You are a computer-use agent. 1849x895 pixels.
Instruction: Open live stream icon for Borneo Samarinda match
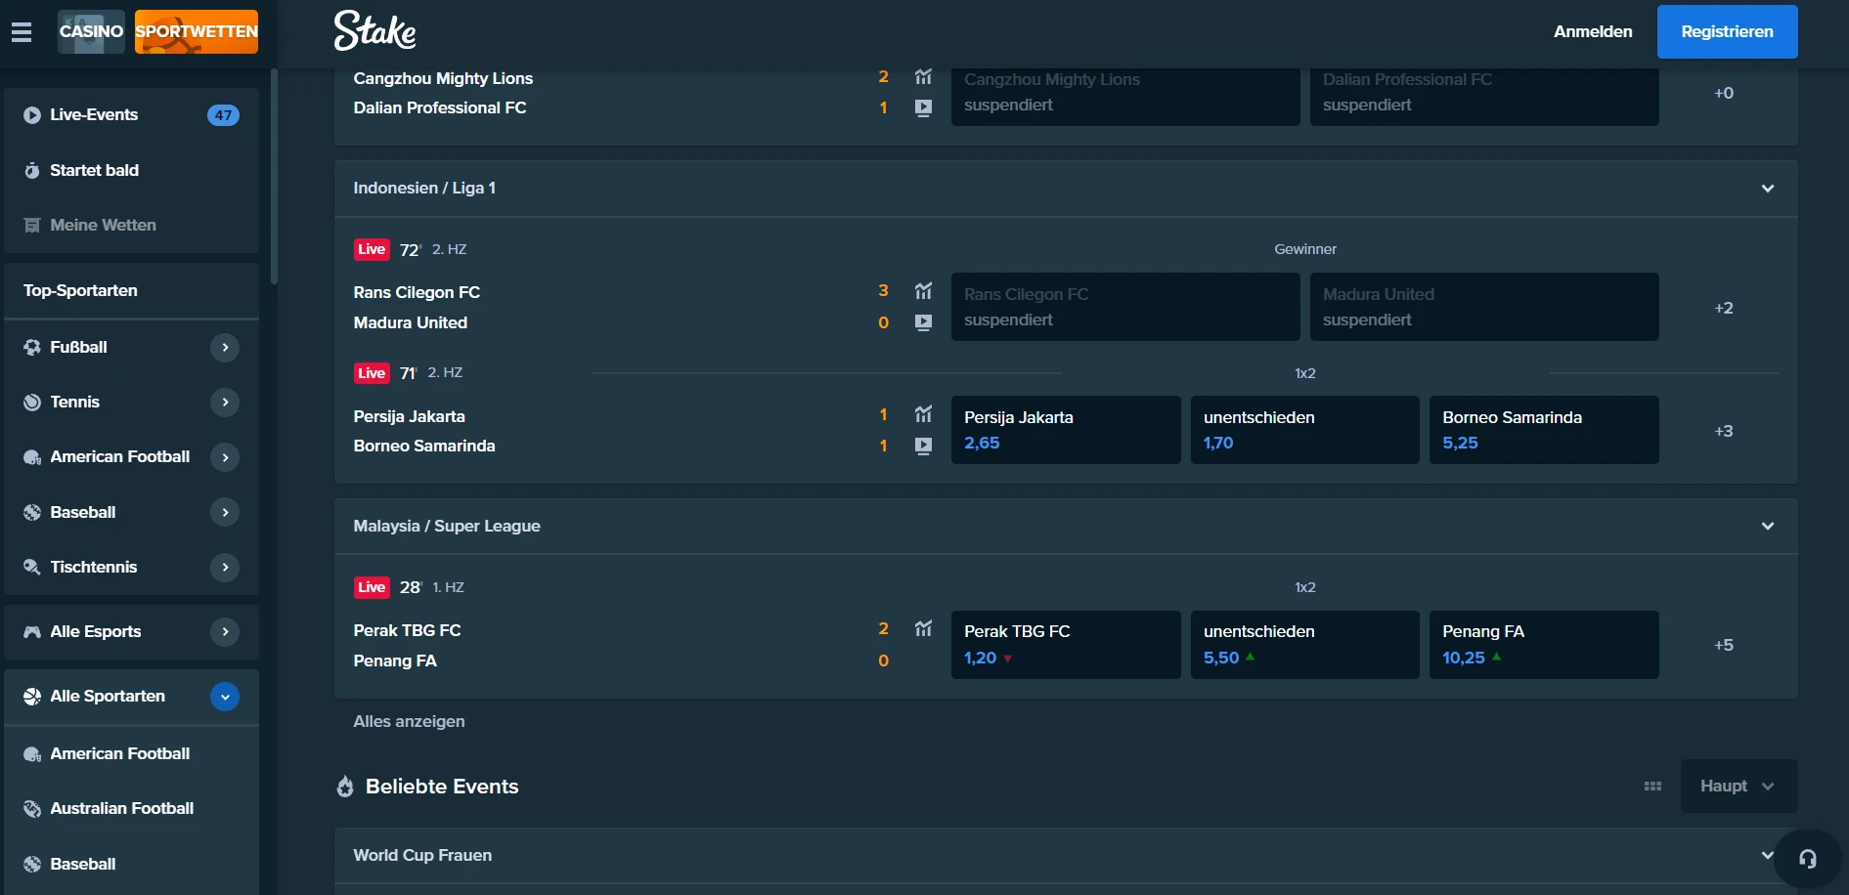pyautogui.click(x=923, y=446)
